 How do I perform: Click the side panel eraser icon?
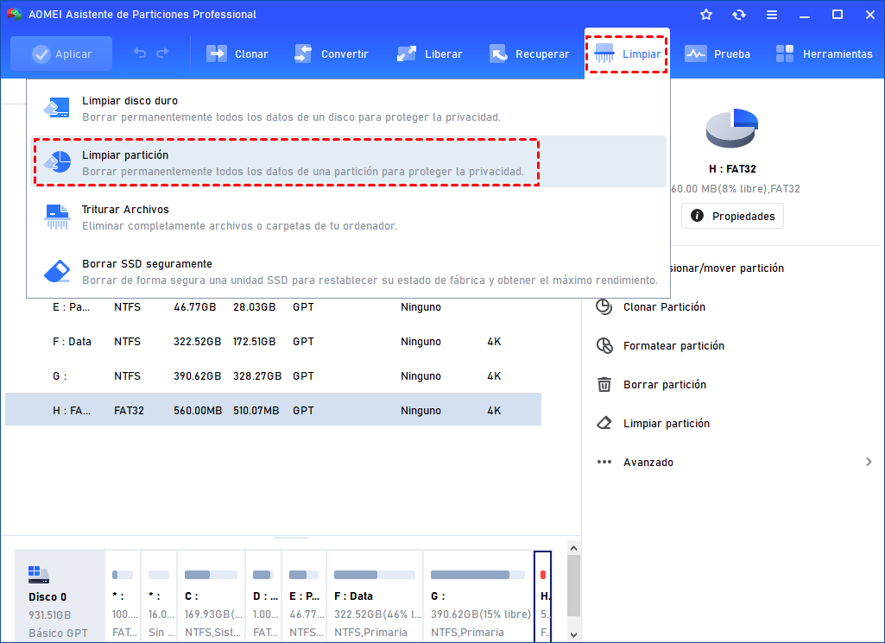click(604, 424)
